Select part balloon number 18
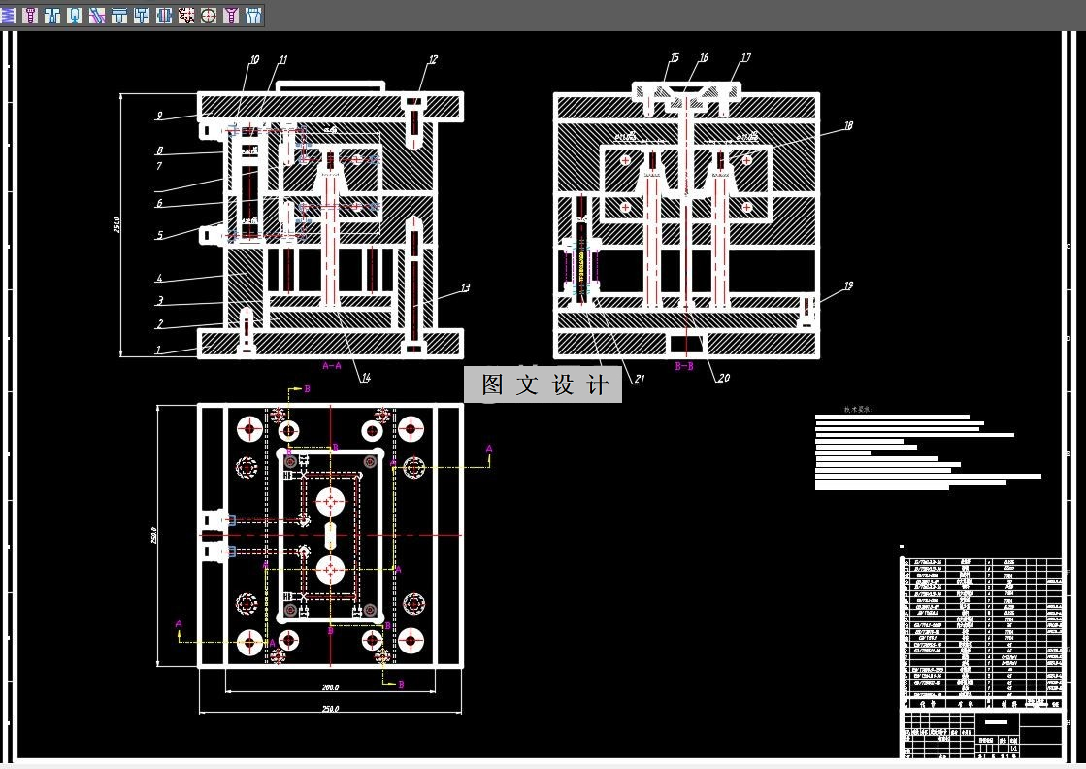This screenshot has height=769, width=1086. tap(848, 125)
